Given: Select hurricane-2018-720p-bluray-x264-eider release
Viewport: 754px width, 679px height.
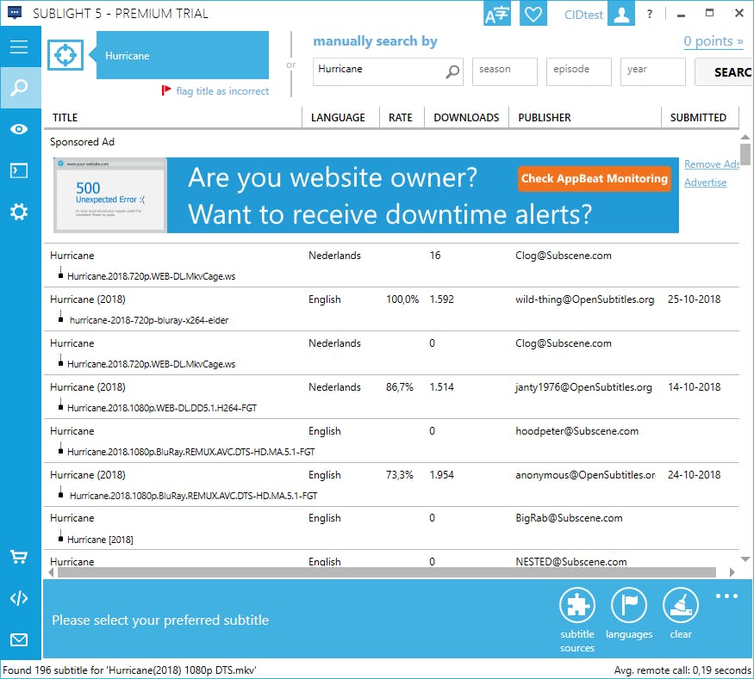Looking at the screenshot, I should click(149, 320).
